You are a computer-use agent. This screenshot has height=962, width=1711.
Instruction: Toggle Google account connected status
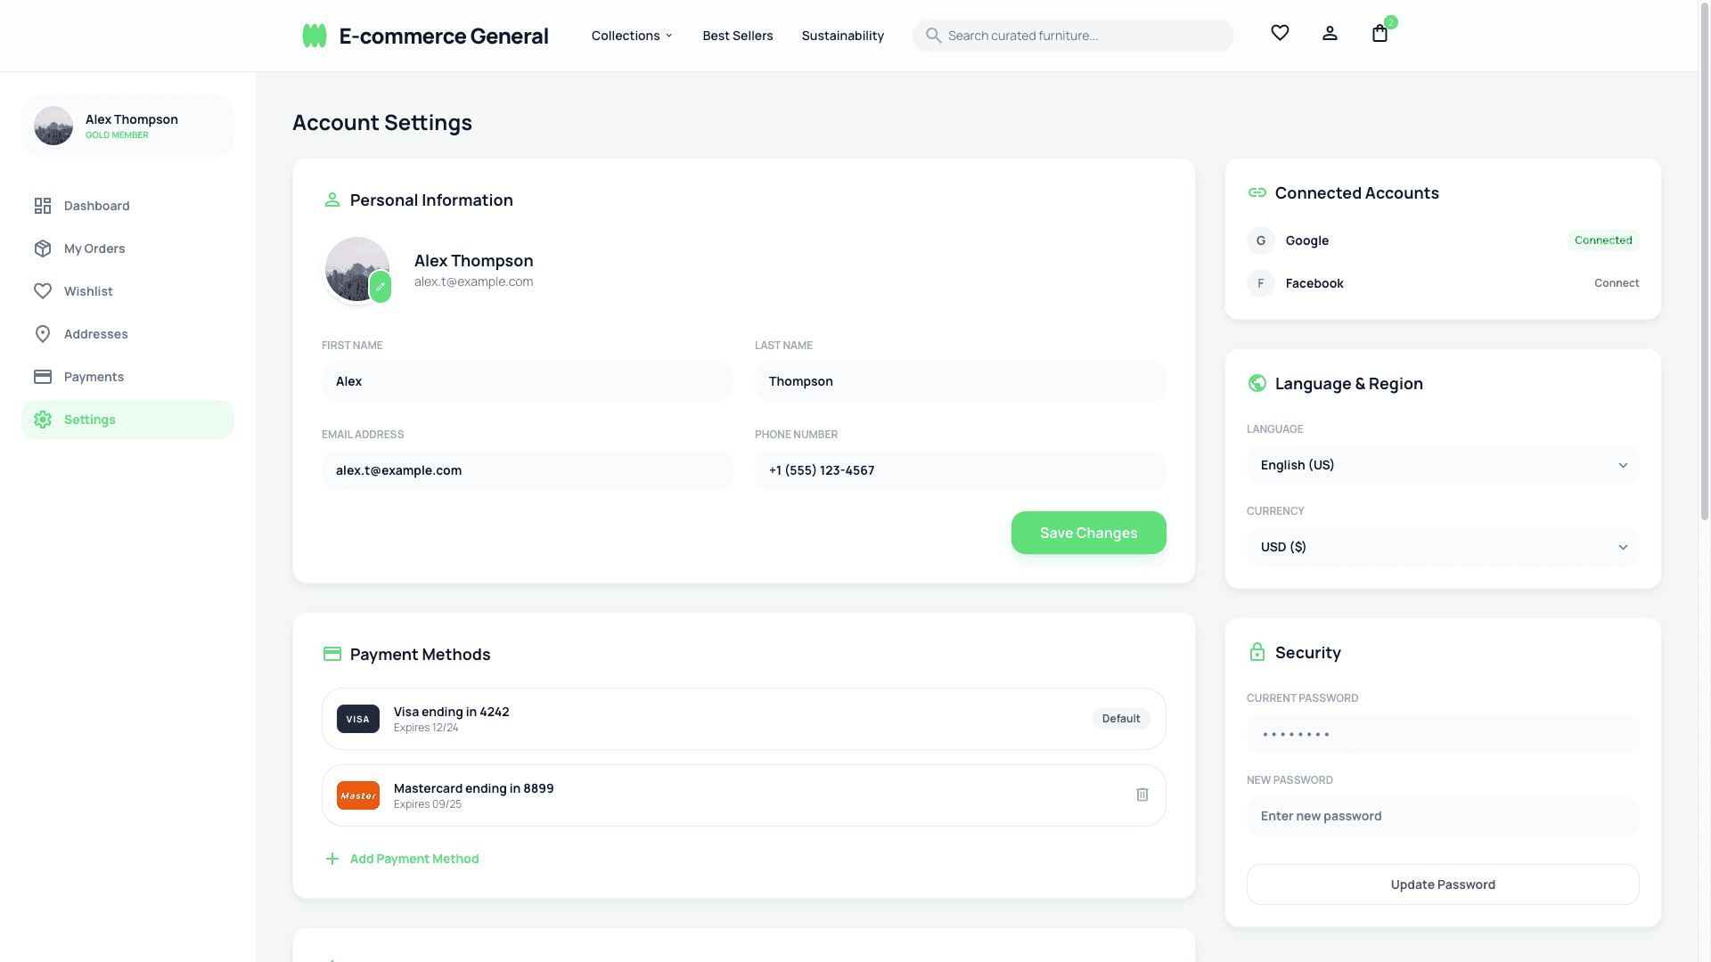tap(1602, 240)
